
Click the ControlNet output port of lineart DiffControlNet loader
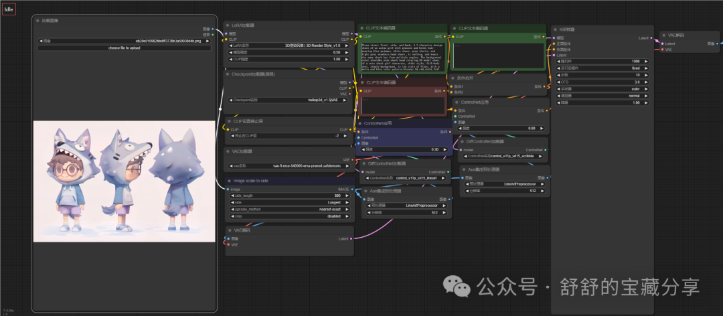coord(449,171)
